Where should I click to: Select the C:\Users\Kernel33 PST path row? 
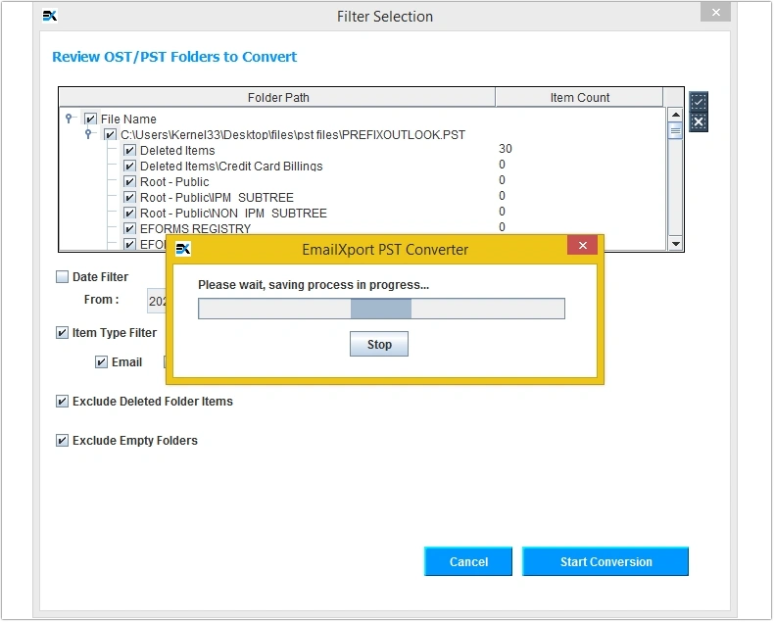click(x=293, y=135)
